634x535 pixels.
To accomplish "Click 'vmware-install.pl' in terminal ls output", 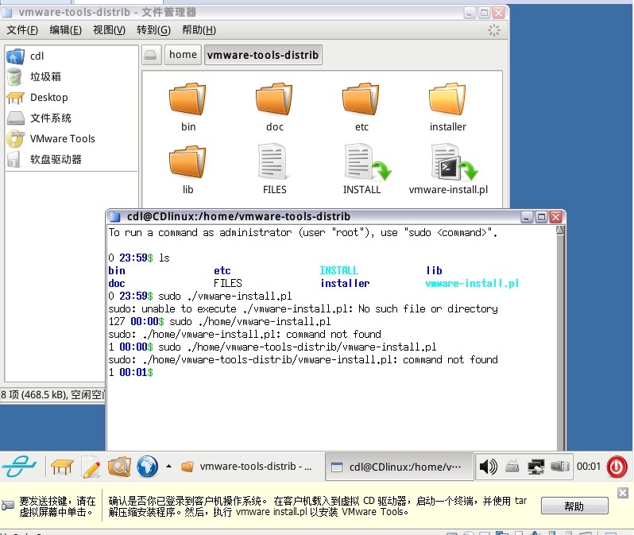I will (x=472, y=283).
